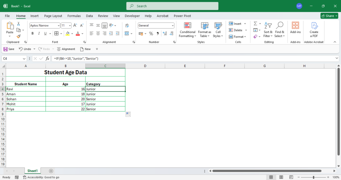This screenshot has height=180, width=341.
Task: Open Font Color dropdown arrow
Action: pyautogui.click(x=83, y=34)
